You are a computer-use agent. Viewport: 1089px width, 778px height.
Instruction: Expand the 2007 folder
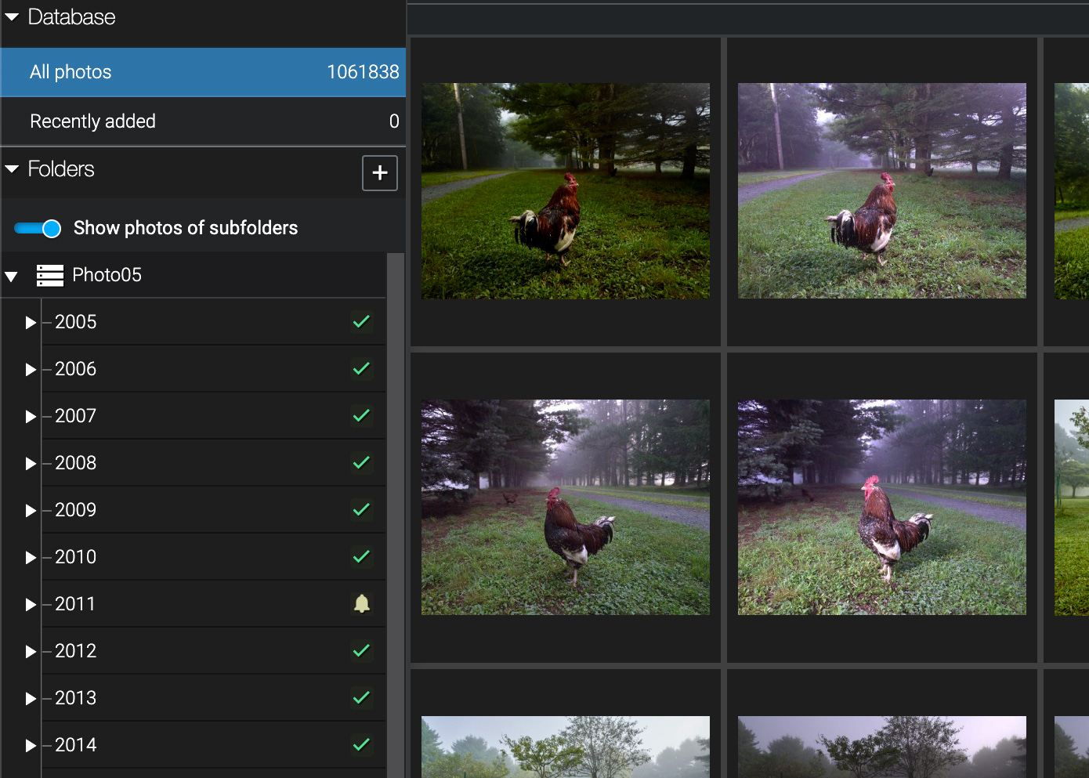[31, 417]
